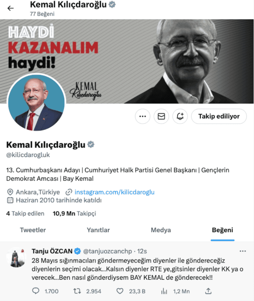This screenshot has height=301, width=254.
Task: Send a direct message via envelope icon
Action: (161, 116)
